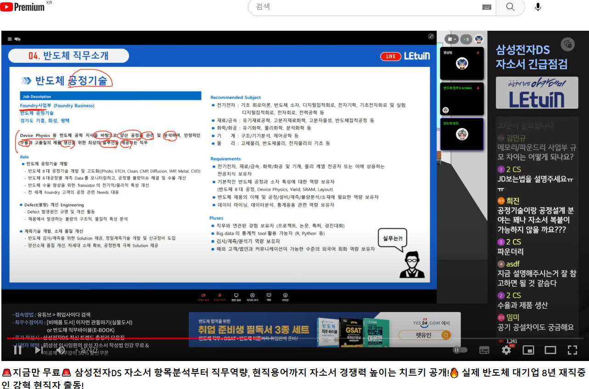
Task: Go to YouTube Premium home logo
Action: [x=22, y=7]
